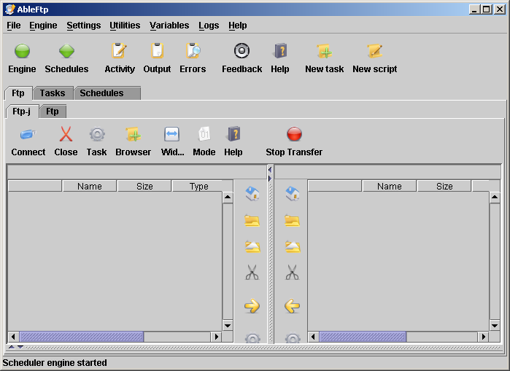The image size is (510, 371).
Task: Click the bottom divider up arrow
Action: [12, 347]
